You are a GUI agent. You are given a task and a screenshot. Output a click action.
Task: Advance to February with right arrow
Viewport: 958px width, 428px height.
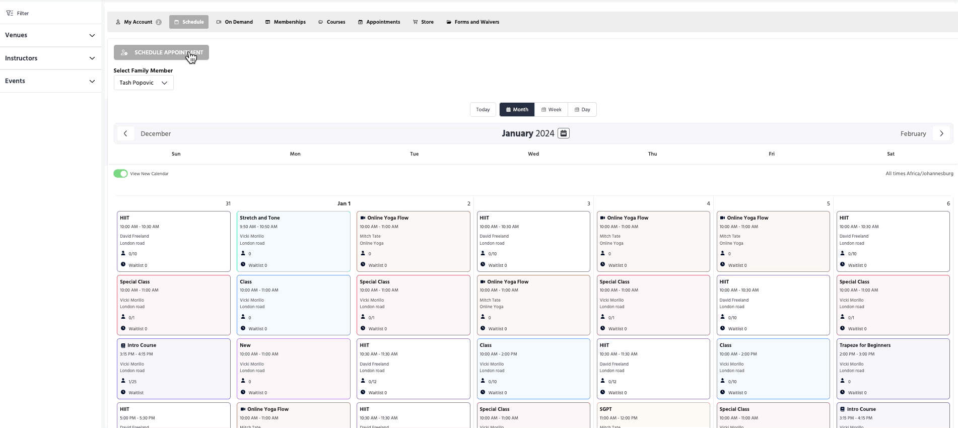[941, 133]
